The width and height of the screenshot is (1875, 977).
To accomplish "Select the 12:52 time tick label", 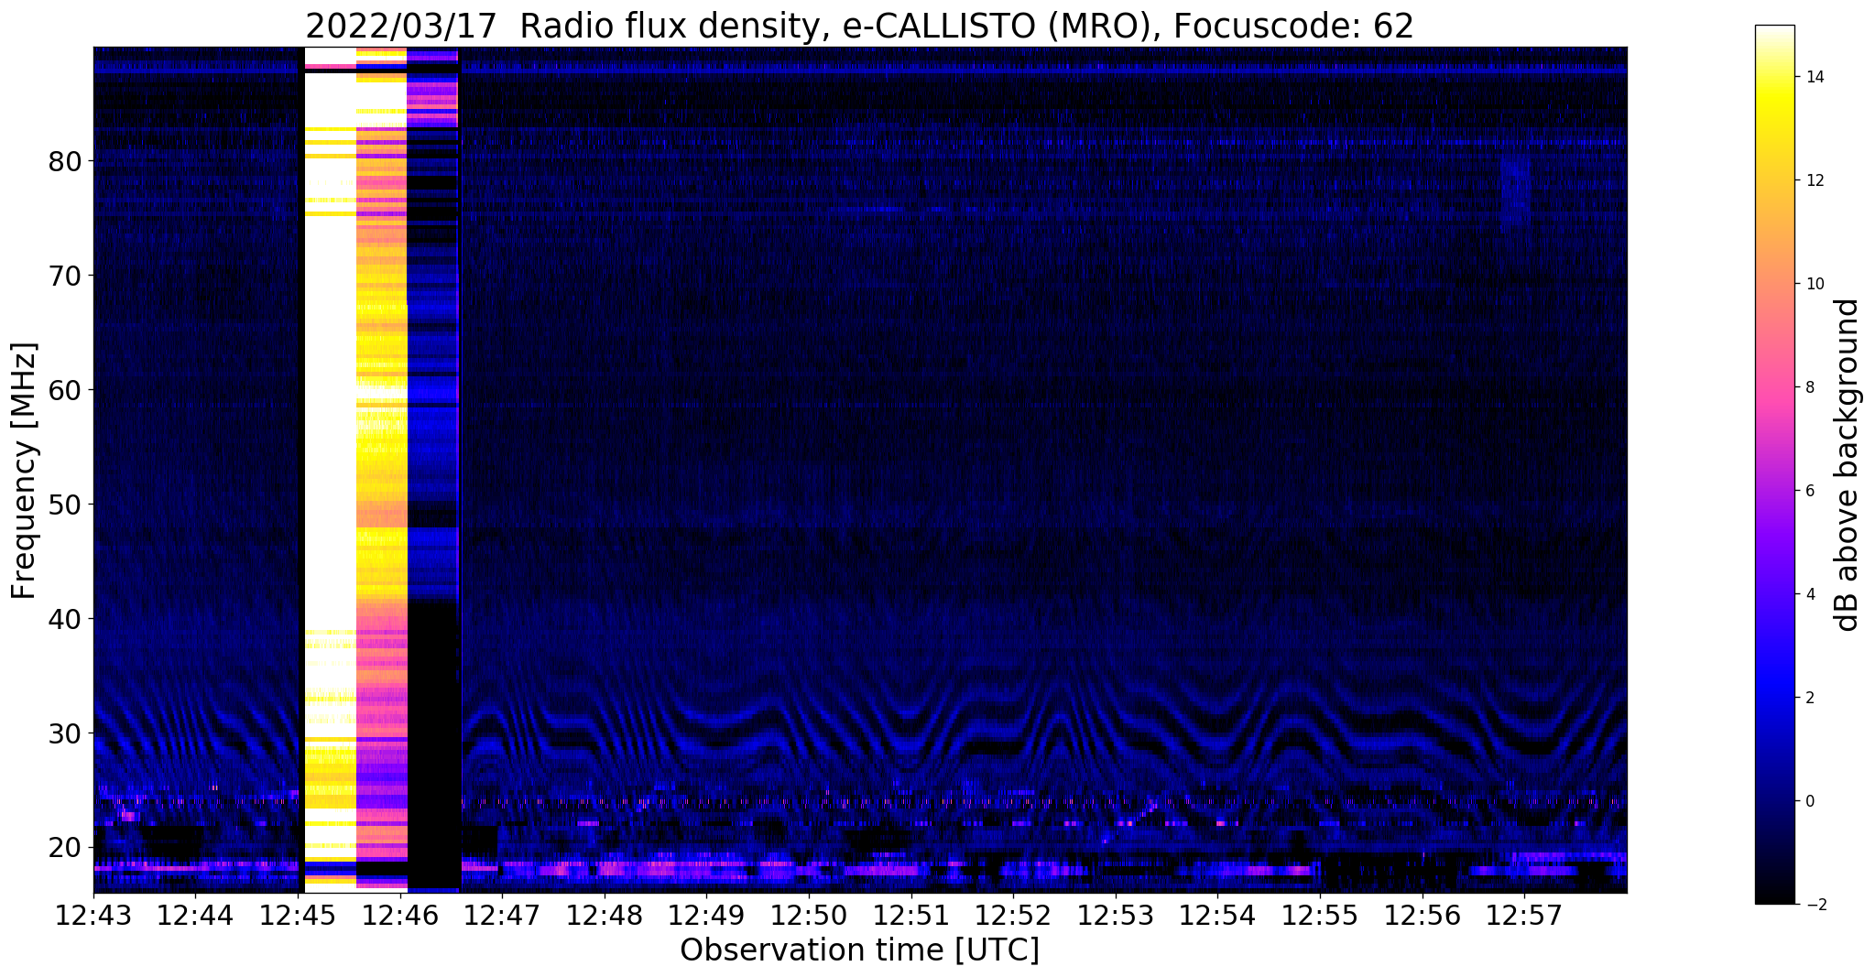I will pyautogui.click(x=1013, y=915).
